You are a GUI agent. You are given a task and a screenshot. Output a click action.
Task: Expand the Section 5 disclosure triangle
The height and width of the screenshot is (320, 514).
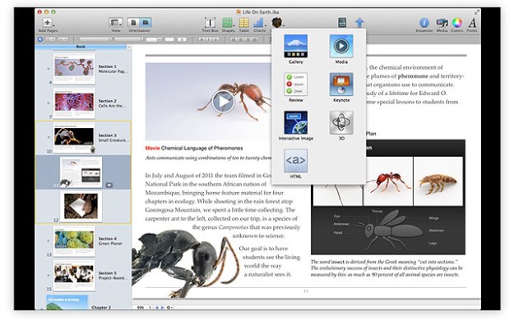point(49,276)
